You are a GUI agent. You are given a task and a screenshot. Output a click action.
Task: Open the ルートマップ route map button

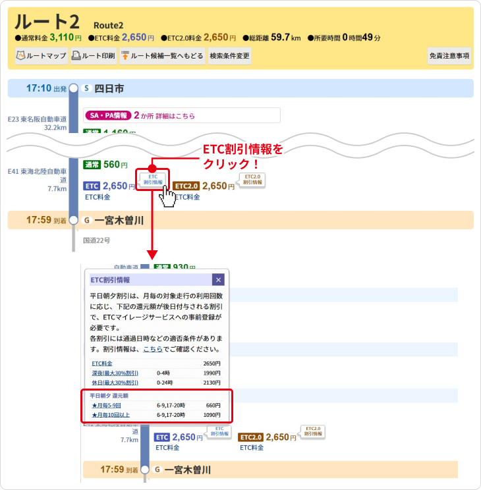41,56
